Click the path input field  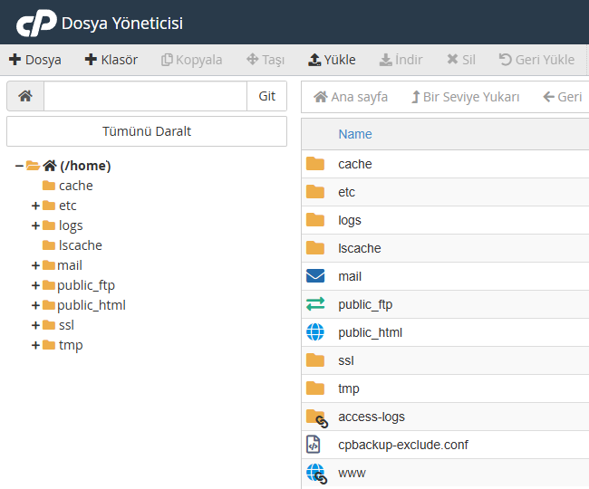(x=145, y=96)
